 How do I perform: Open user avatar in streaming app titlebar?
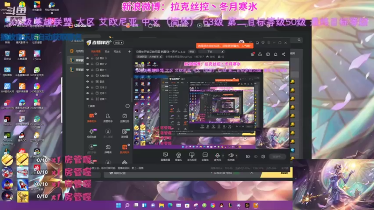pyautogui.click(x=241, y=42)
